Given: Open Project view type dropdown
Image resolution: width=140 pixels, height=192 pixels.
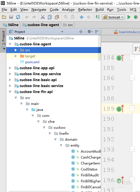Looking at the screenshot, I should (x=62, y=32).
